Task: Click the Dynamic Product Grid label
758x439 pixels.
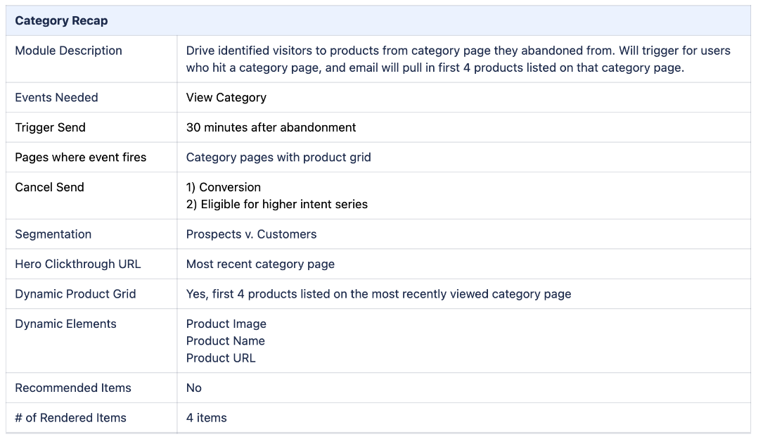Action: pos(75,295)
